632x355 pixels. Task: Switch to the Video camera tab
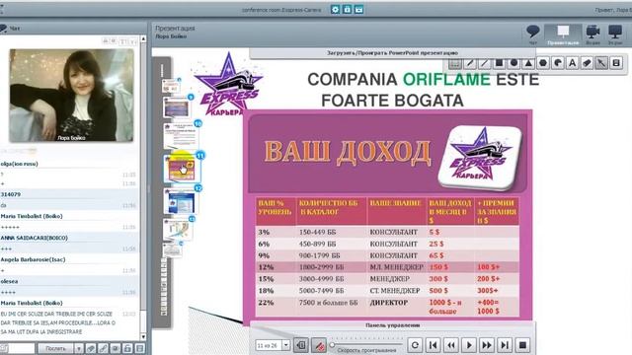592,35
